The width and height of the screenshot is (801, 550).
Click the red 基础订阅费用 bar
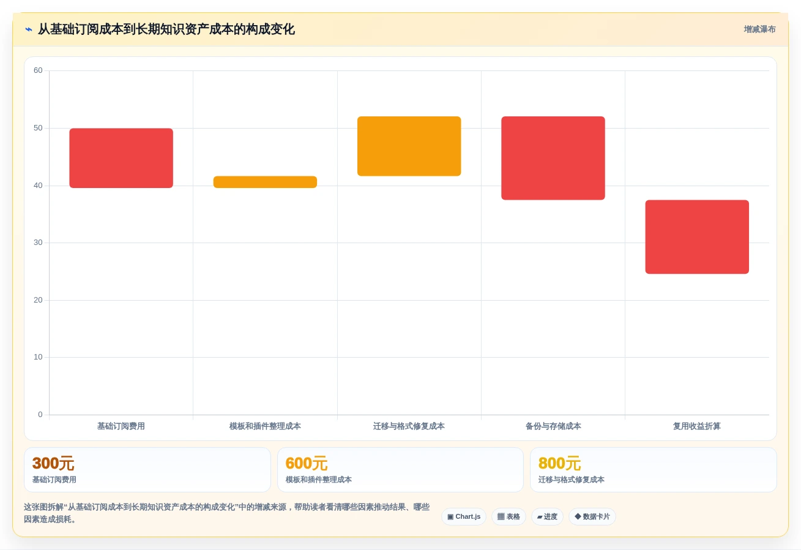point(121,158)
